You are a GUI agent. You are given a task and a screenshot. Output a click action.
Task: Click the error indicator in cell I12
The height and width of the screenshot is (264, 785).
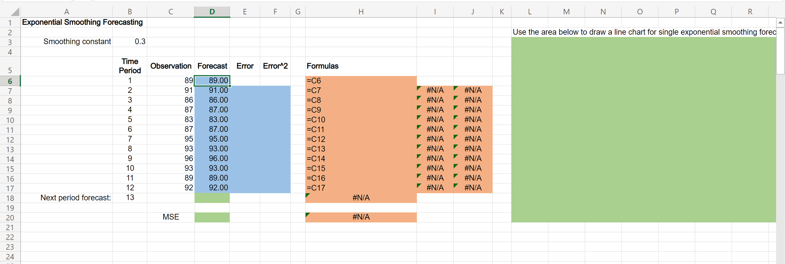point(418,136)
